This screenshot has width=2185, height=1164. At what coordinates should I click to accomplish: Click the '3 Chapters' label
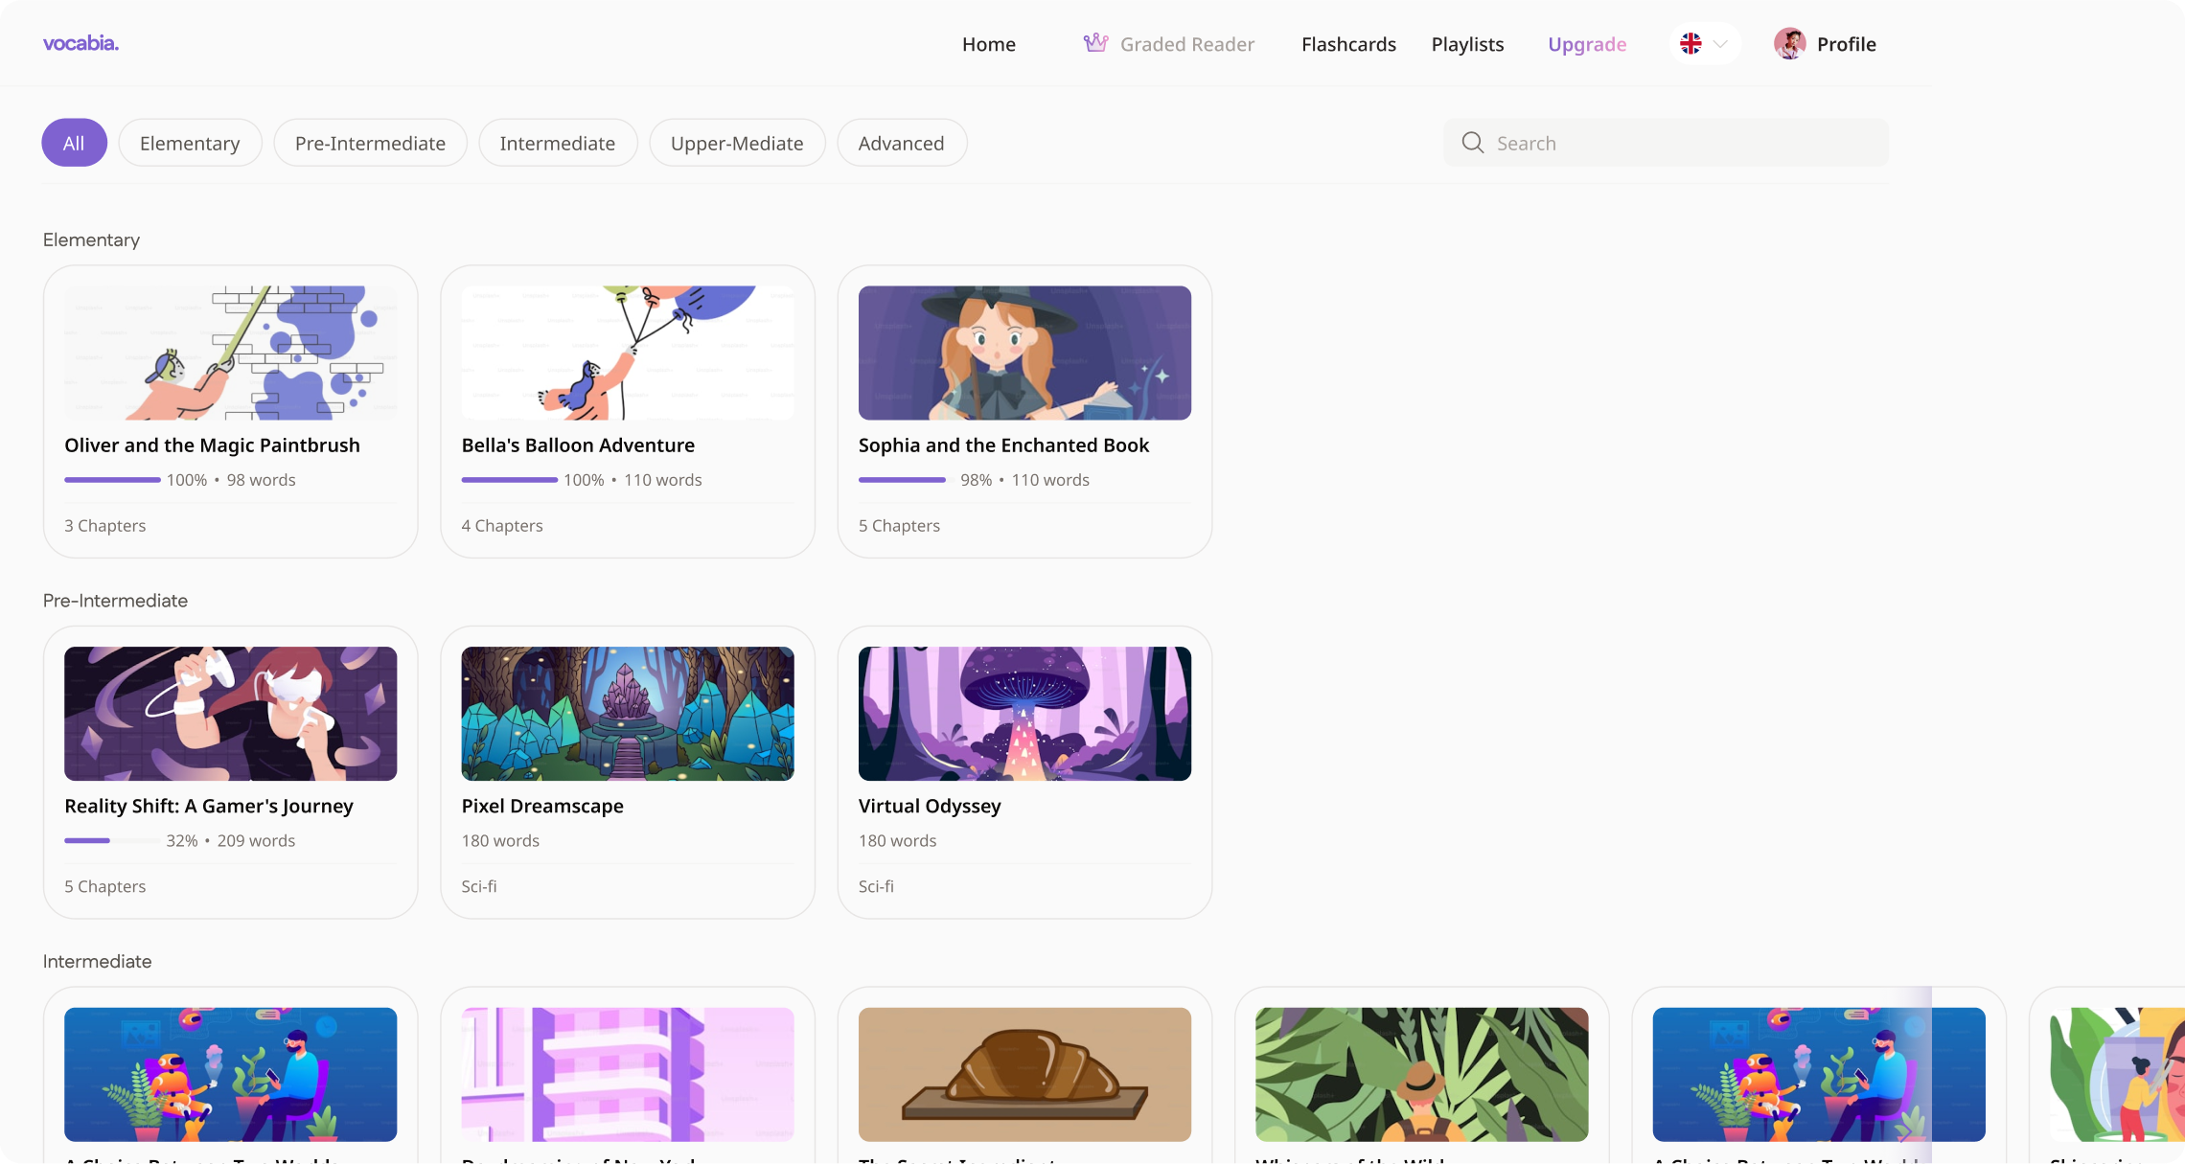pyautogui.click(x=105, y=525)
